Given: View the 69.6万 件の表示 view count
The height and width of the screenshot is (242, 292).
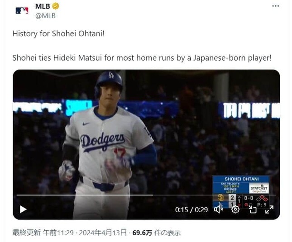Looking at the screenshot, I should click(157, 233).
